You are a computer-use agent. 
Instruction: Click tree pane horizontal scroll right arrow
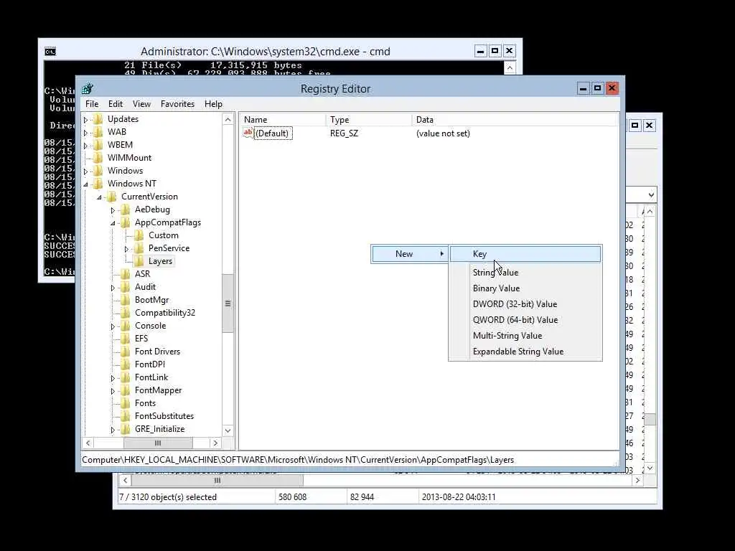click(x=215, y=443)
